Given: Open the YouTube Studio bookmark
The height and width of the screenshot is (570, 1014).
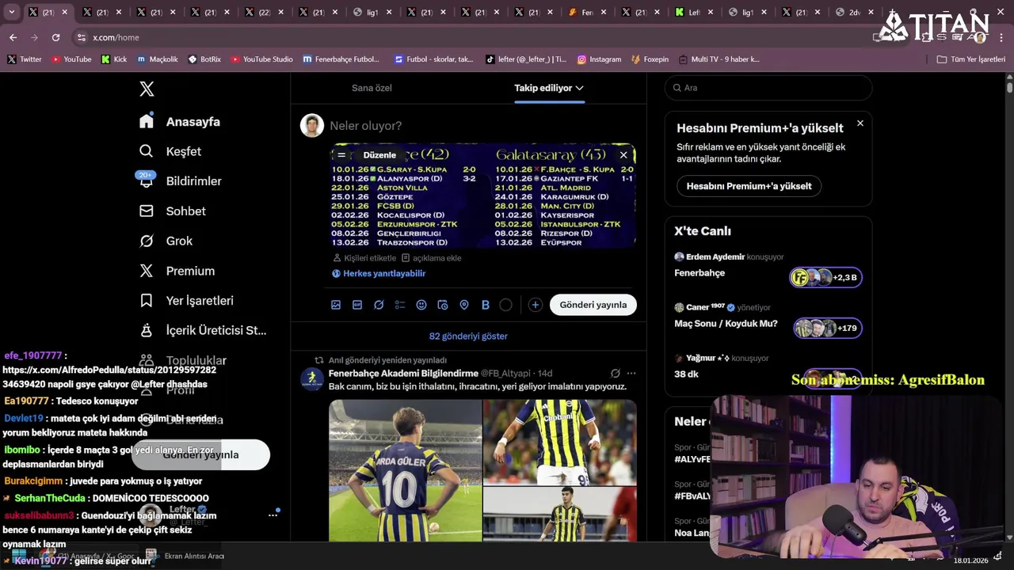Looking at the screenshot, I should [261, 59].
